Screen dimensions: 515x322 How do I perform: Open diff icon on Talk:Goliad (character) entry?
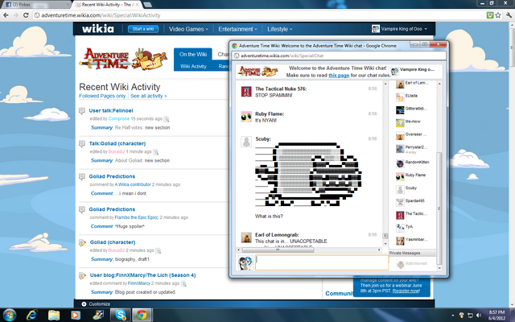tap(155, 152)
